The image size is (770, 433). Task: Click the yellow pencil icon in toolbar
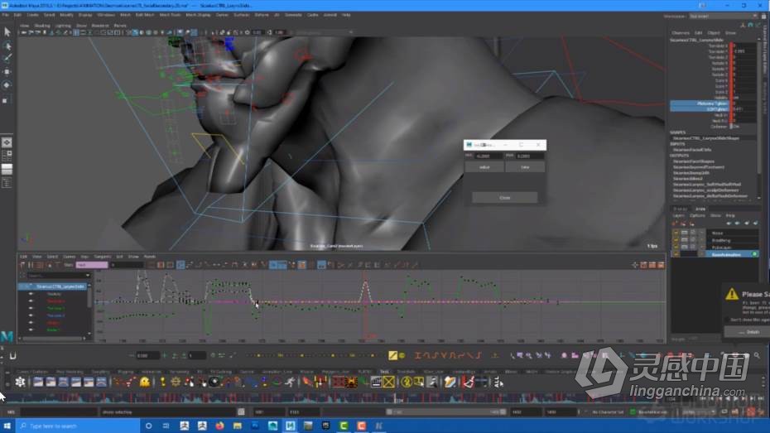tap(392, 355)
